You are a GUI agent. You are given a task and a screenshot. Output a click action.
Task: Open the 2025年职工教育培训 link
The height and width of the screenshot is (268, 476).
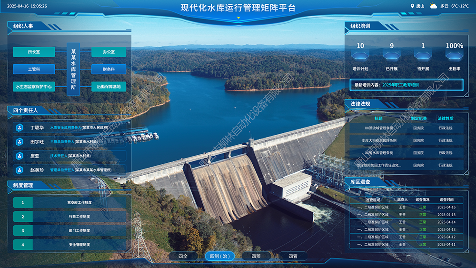coord(400,85)
